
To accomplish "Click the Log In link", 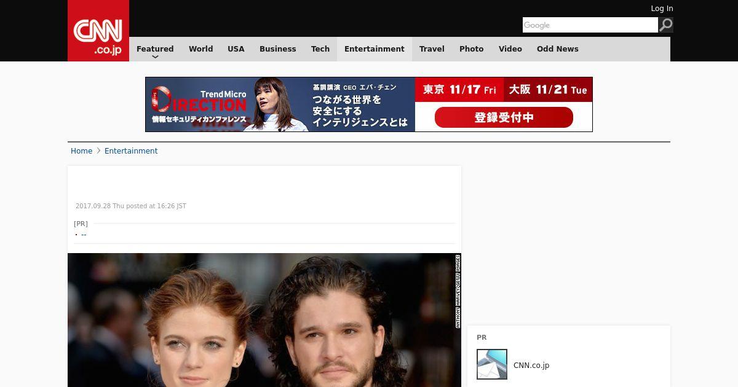I will point(662,9).
